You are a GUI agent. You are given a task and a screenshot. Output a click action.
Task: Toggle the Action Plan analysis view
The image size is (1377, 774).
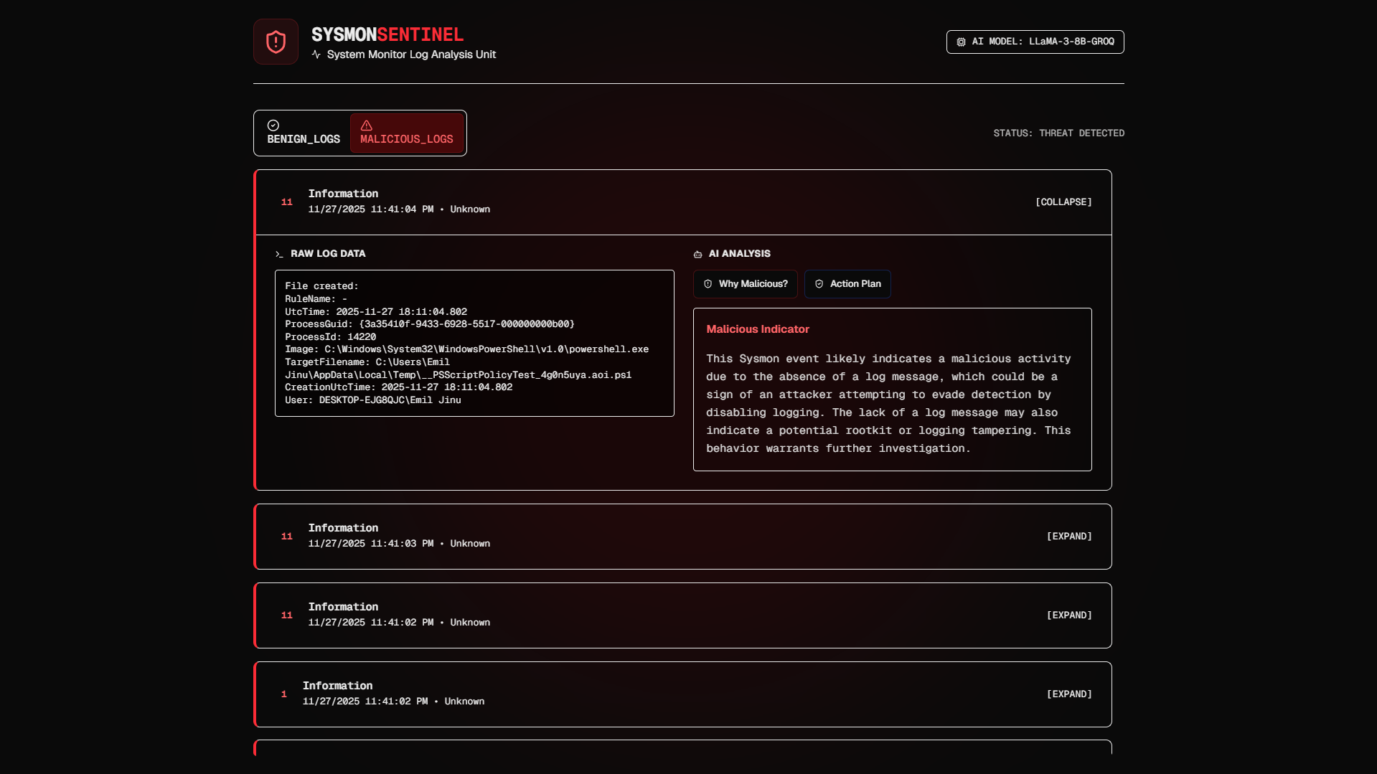(x=847, y=283)
